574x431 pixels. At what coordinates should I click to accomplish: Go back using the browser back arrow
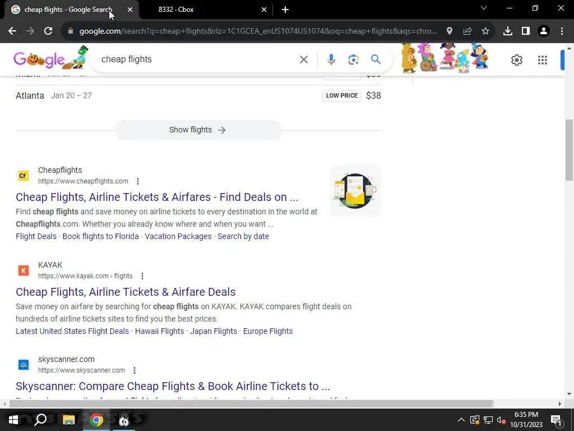(x=12, y=31)
